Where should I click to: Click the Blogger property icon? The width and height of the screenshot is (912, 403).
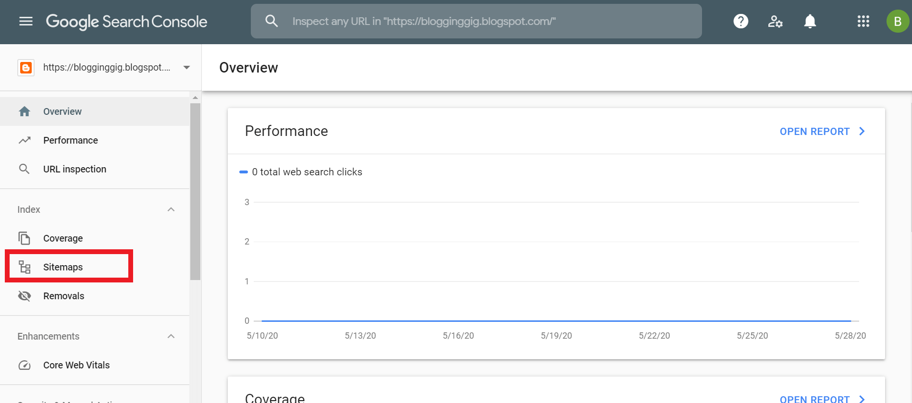(x=26, y=68)
